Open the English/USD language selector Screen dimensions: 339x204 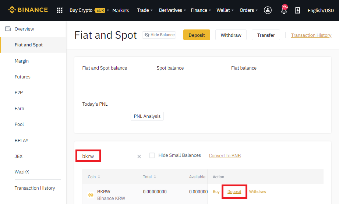point(321,10)
